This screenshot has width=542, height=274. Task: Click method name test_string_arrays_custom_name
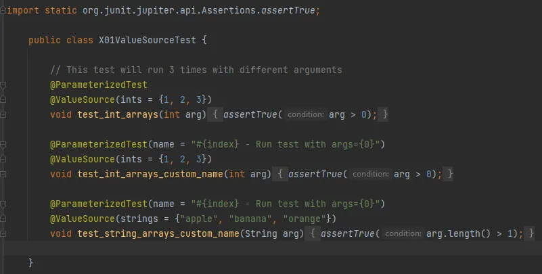point(158,233)
